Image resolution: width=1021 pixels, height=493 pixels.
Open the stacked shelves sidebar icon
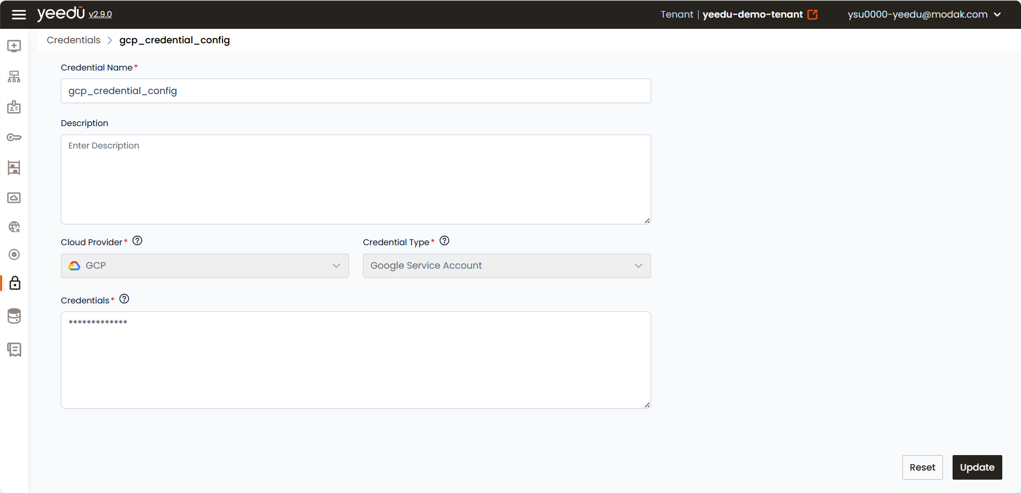(14, 168)
